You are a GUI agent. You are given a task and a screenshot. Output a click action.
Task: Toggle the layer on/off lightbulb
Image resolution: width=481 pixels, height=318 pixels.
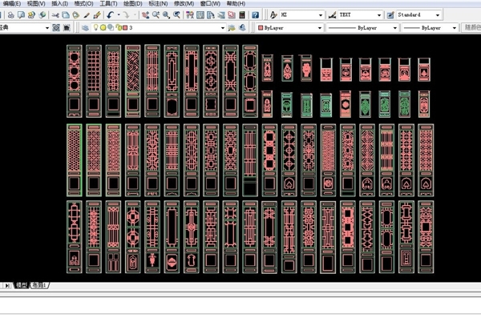coord(96,27)
